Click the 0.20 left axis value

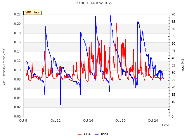pyautogui.click(x=18, y=24)
